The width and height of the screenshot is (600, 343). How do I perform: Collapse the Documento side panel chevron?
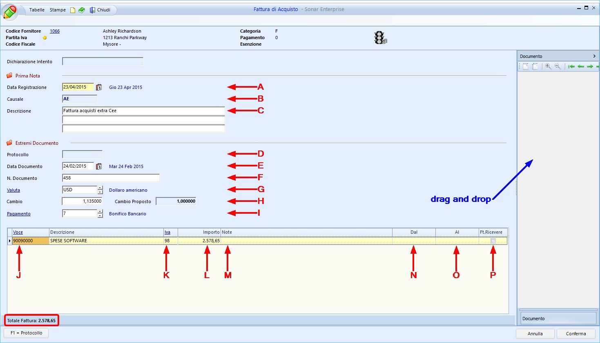coord(594,56)
